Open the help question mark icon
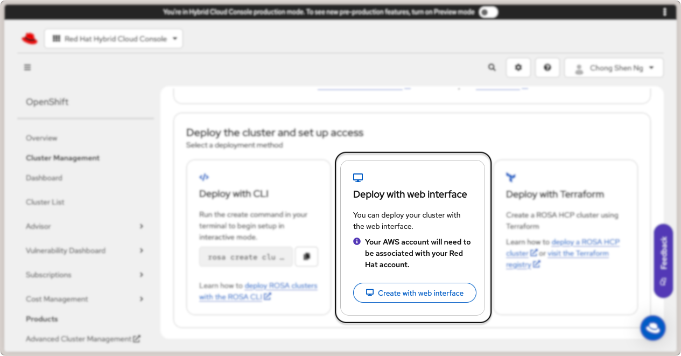Viewport: 681px width, 356px height. (x=547, y=68)
